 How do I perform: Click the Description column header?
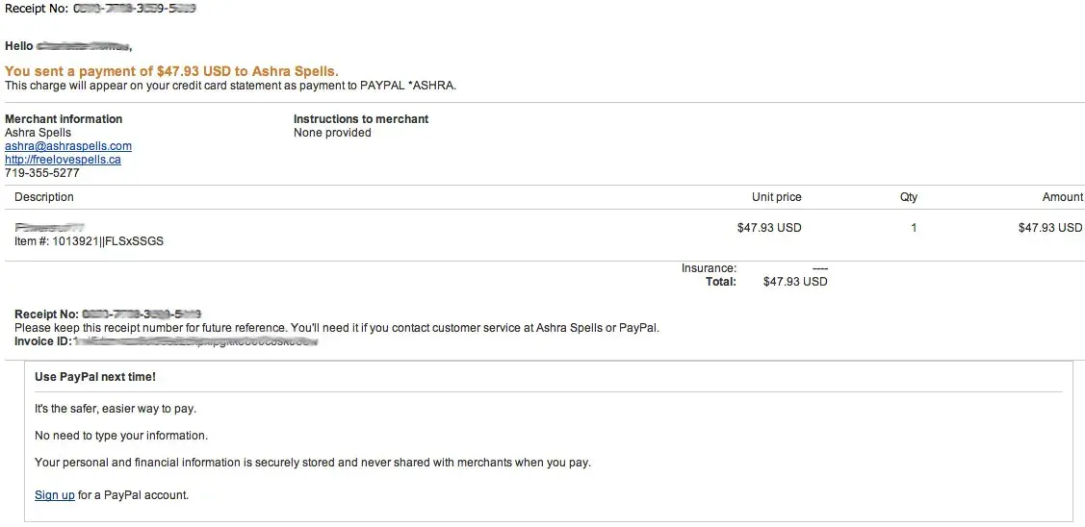pyautogui.click(x=44, y=197)
